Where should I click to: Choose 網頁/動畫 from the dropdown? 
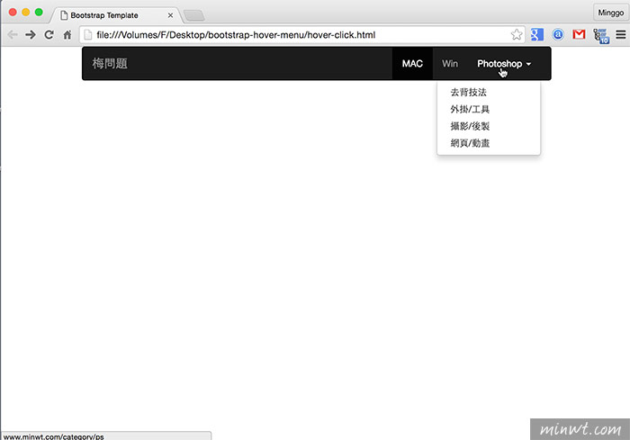489,143
